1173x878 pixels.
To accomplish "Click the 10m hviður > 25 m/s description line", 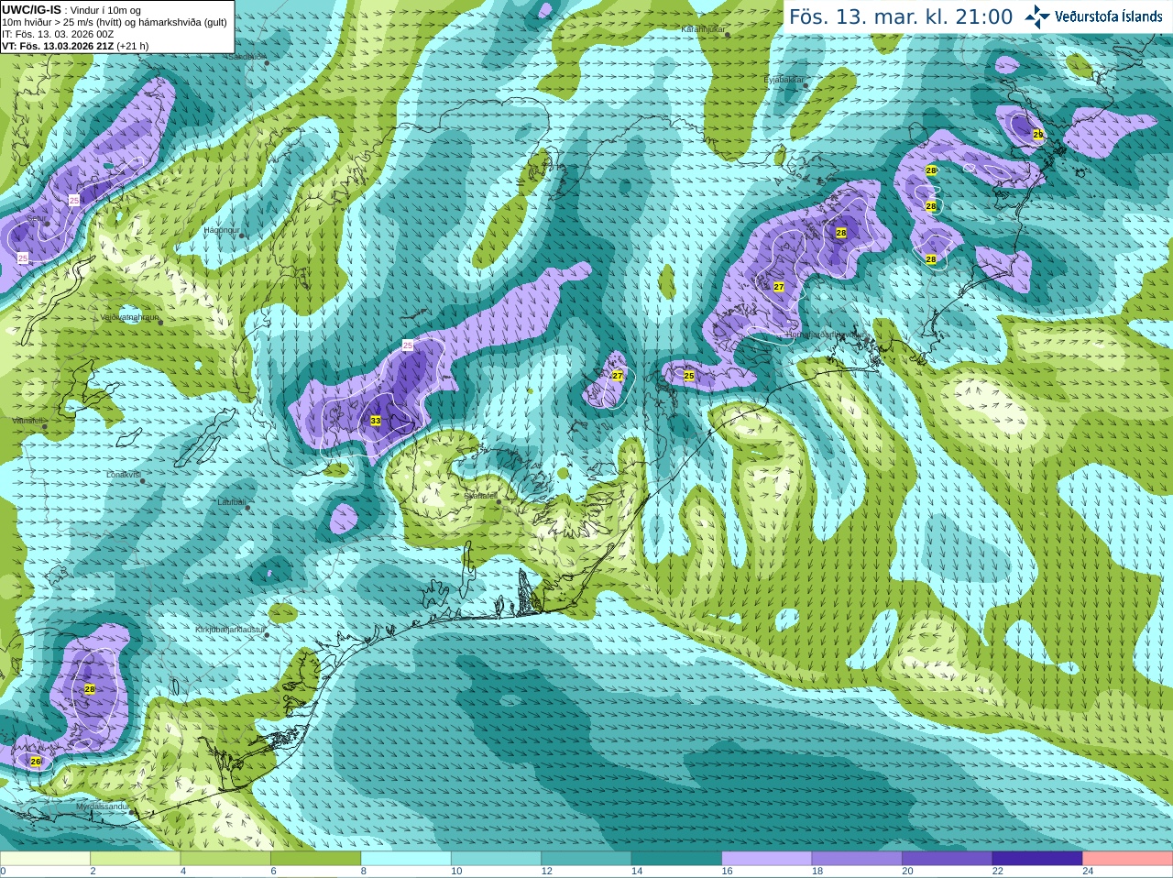I will 115,22.
